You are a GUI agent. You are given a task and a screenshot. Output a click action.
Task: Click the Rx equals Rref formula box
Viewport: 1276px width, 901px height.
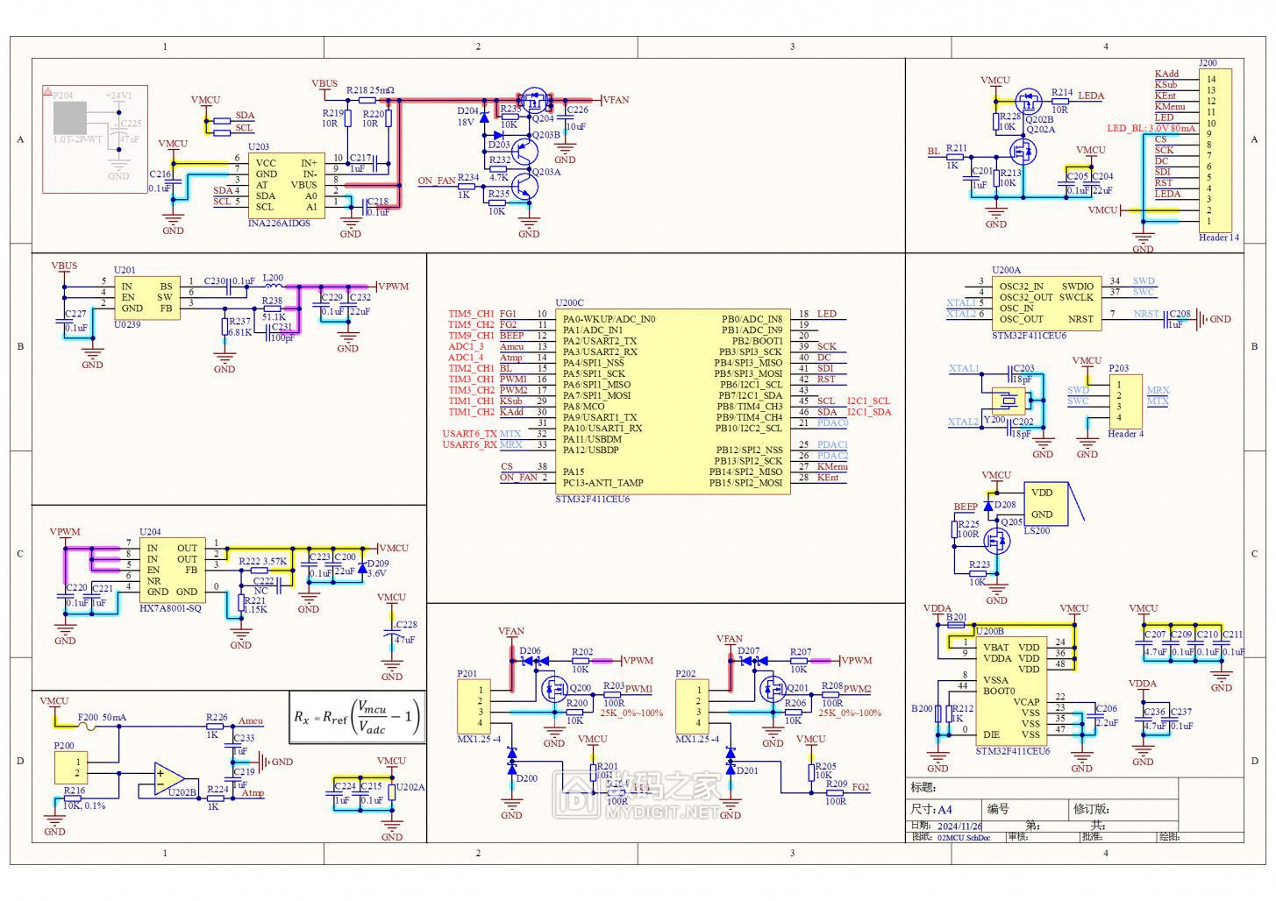click(356, 717)
